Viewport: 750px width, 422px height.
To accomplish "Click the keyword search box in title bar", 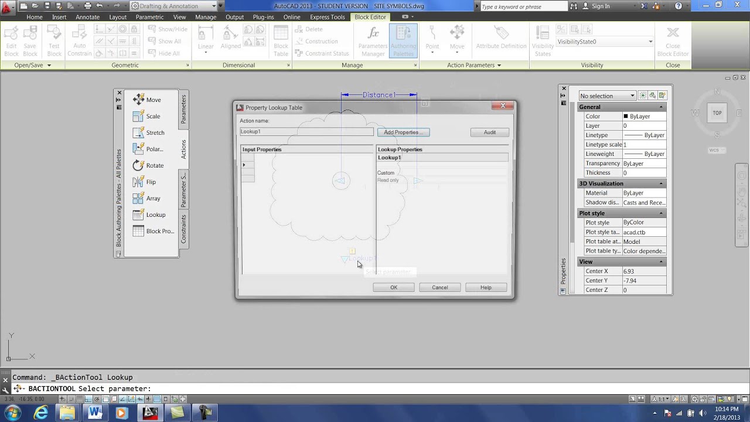I will point(523,6).
